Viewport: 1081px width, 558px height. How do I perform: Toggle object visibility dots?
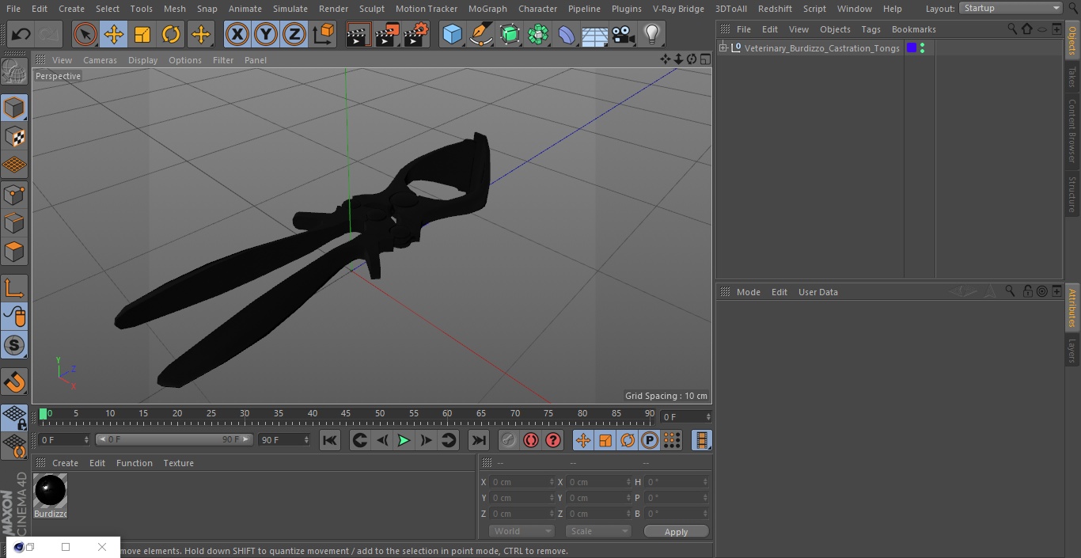click(x=923, y=48)
